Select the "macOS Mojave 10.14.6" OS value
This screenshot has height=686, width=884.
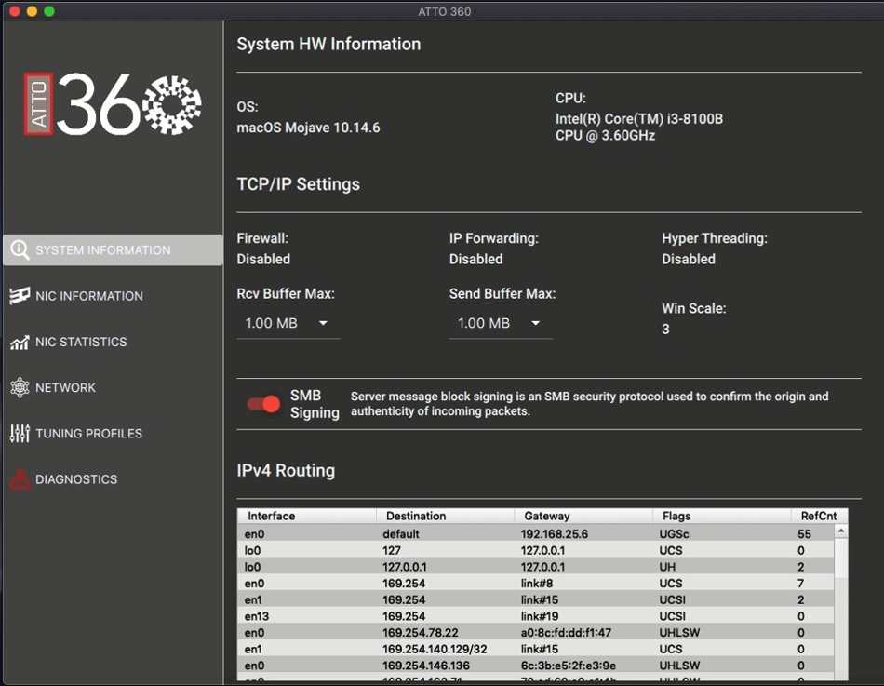[x=308, y=128]
